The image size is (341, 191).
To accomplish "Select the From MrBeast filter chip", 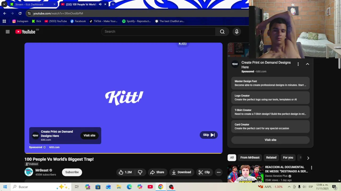I will coord(250,158).
